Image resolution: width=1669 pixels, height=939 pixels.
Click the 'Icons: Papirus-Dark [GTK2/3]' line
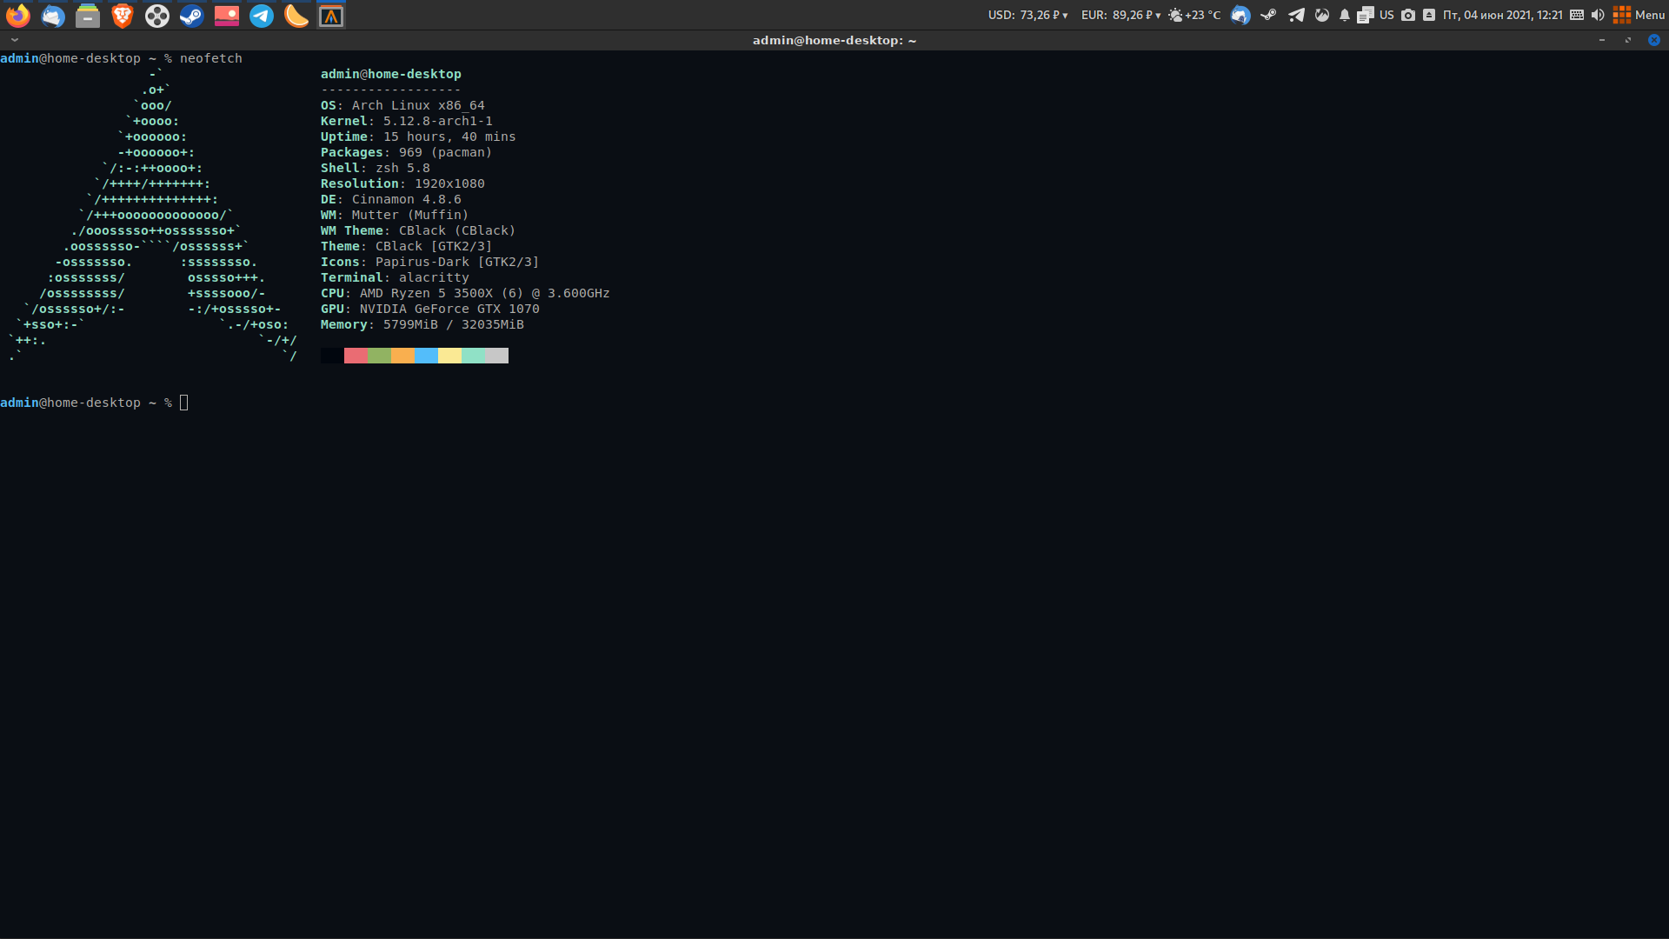click(430, 262)
